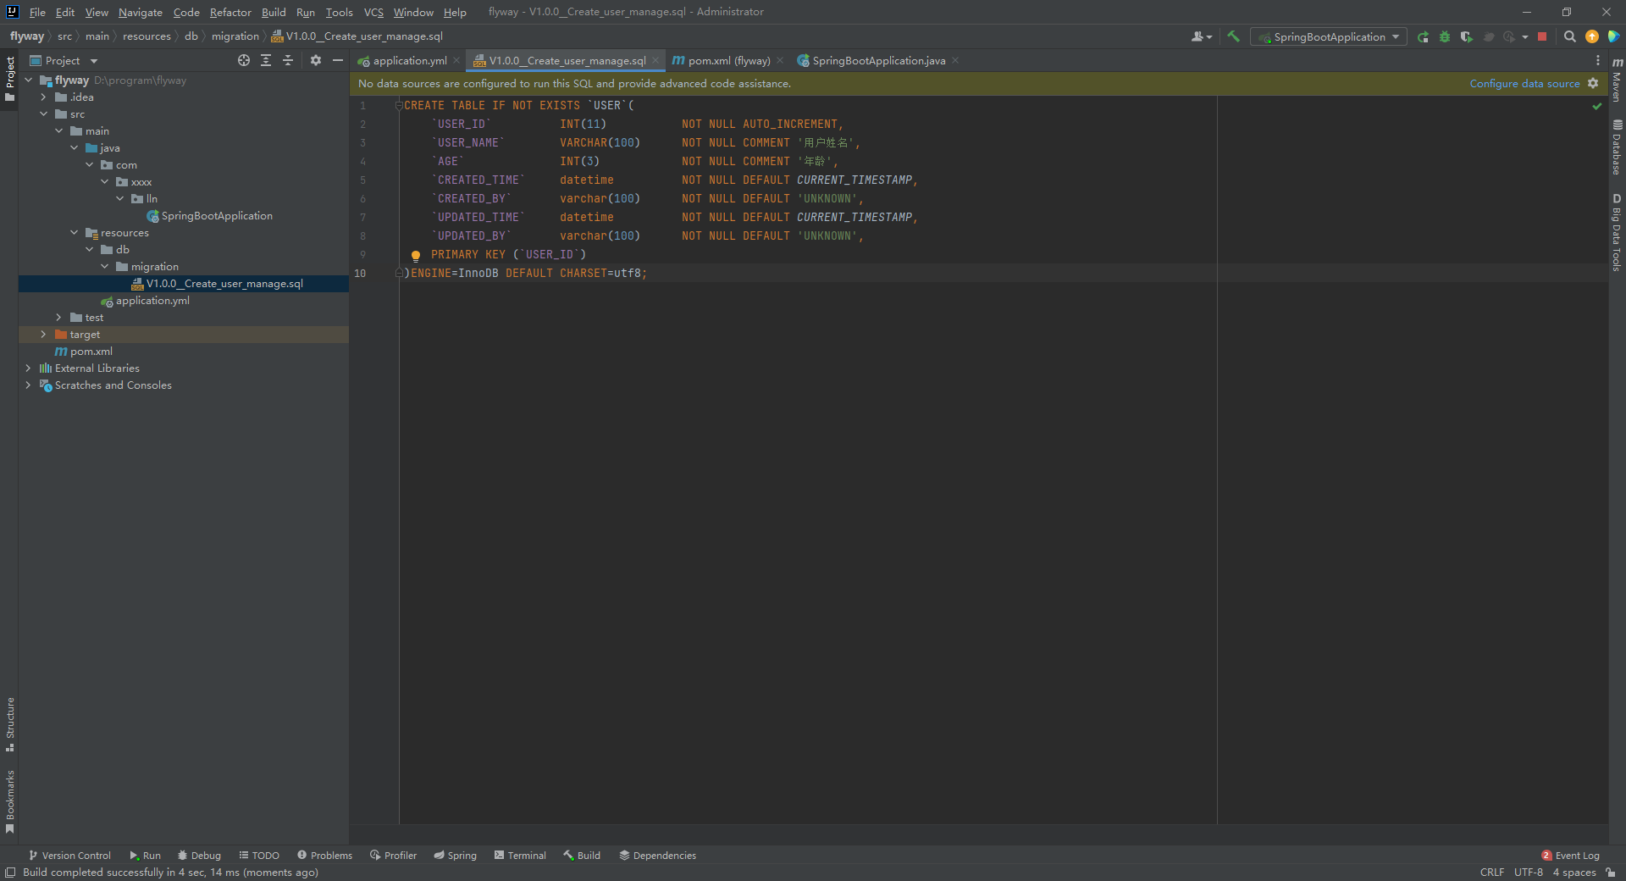Click the Build Project hammer icon
Viewport: 1626px width, 881px height.
point(1233,36)
